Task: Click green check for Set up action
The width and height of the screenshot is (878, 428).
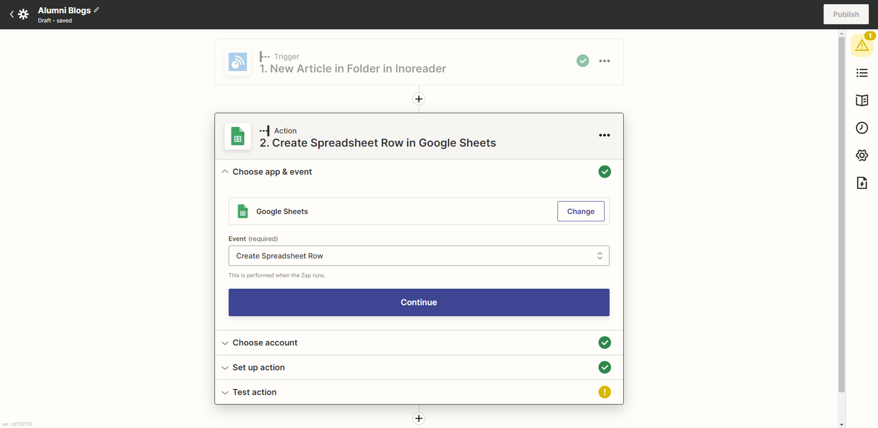Action: coord(604,368)
